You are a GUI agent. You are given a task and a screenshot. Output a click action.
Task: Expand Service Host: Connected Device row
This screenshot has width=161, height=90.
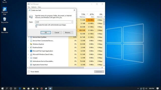pyautogui.click(x=28, y=40)
